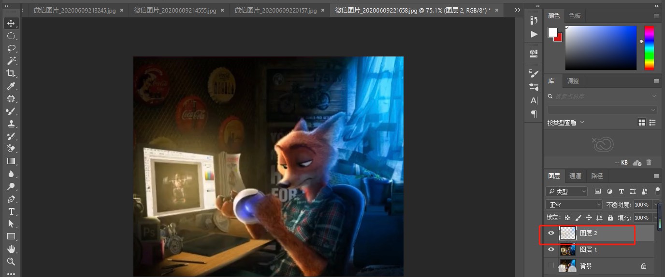The image size is (665, 277).
Task: Select the Crop tool
Action: pos(11,73)
